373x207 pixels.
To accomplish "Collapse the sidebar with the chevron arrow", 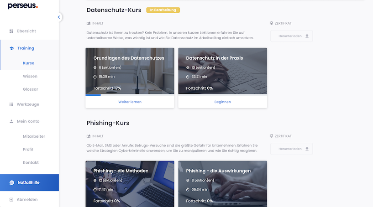I will point(59,17).
